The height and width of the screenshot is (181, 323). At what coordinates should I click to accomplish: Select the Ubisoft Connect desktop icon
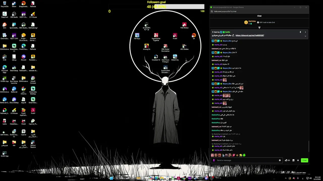coord(33,79)
